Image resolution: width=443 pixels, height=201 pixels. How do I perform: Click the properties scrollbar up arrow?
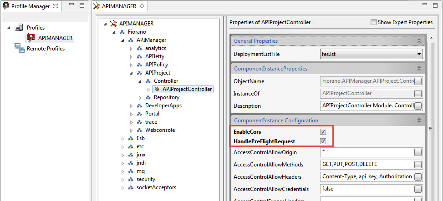(431, 38)
